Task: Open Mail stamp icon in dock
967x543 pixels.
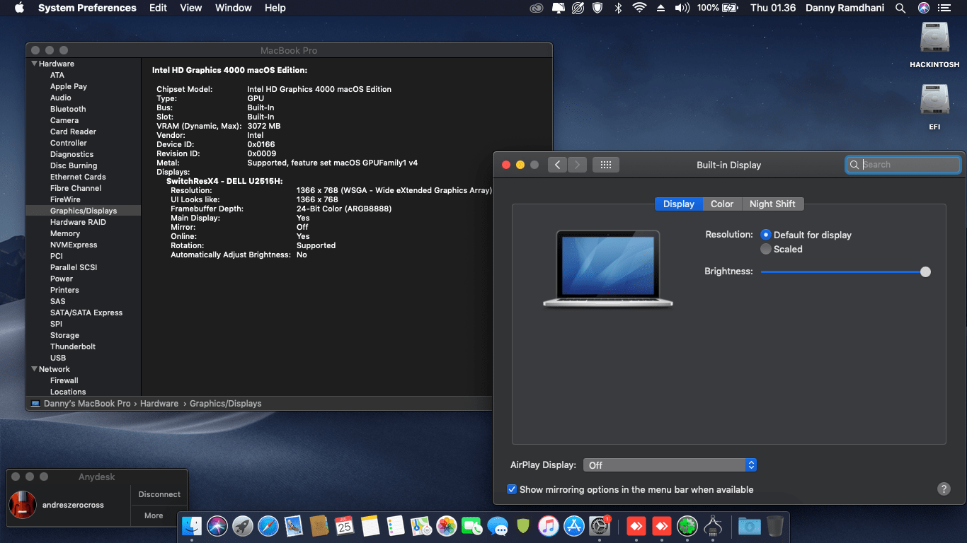Action: (294, 526)
